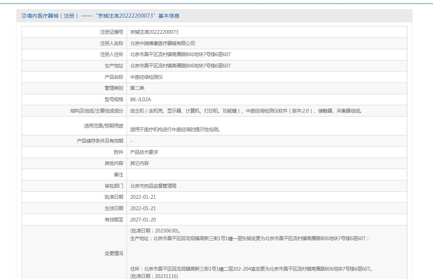Click the 注册证编号 label cell
This screenshot has width=433, height=279.
pos(74,32)
